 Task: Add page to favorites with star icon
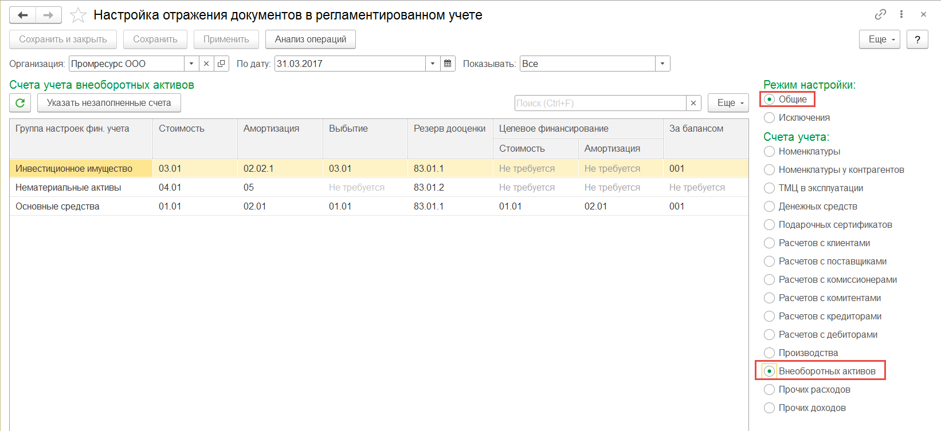point(78,15)
